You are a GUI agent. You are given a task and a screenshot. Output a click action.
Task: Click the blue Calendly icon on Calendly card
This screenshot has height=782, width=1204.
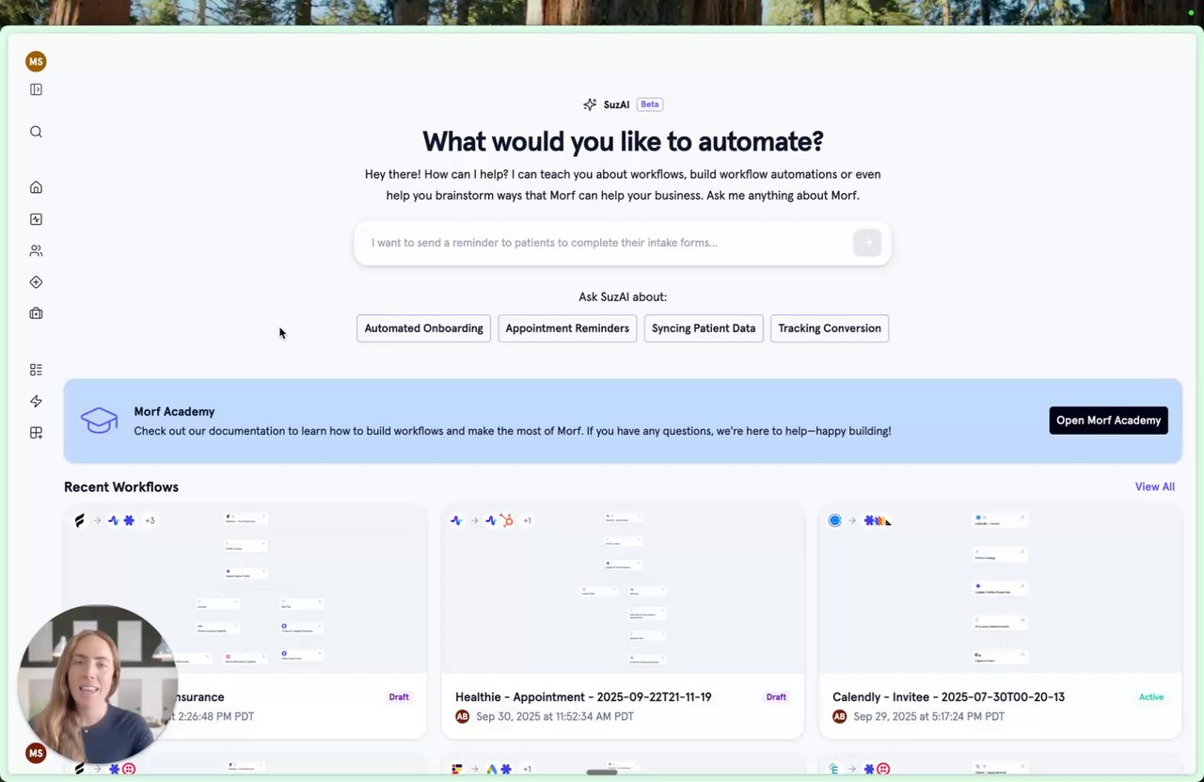834,520
